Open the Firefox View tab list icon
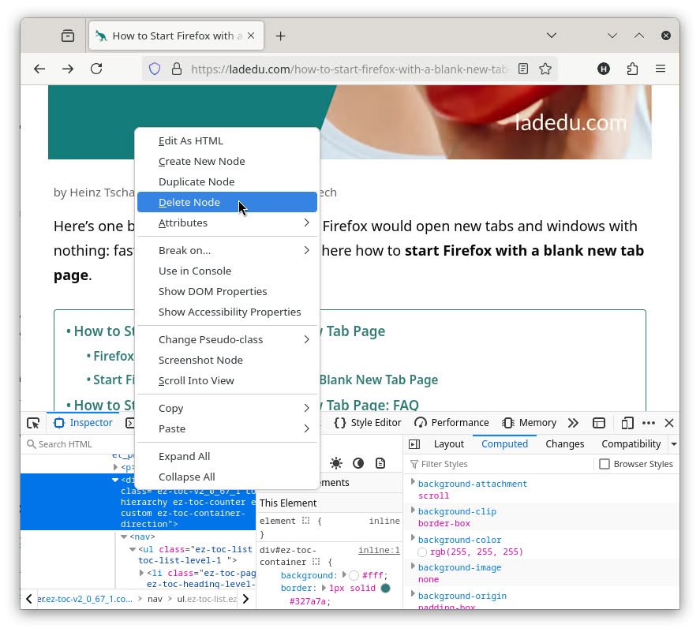Image resolution: width=700 pixels, height=632 pixels. tap(68, 36)
